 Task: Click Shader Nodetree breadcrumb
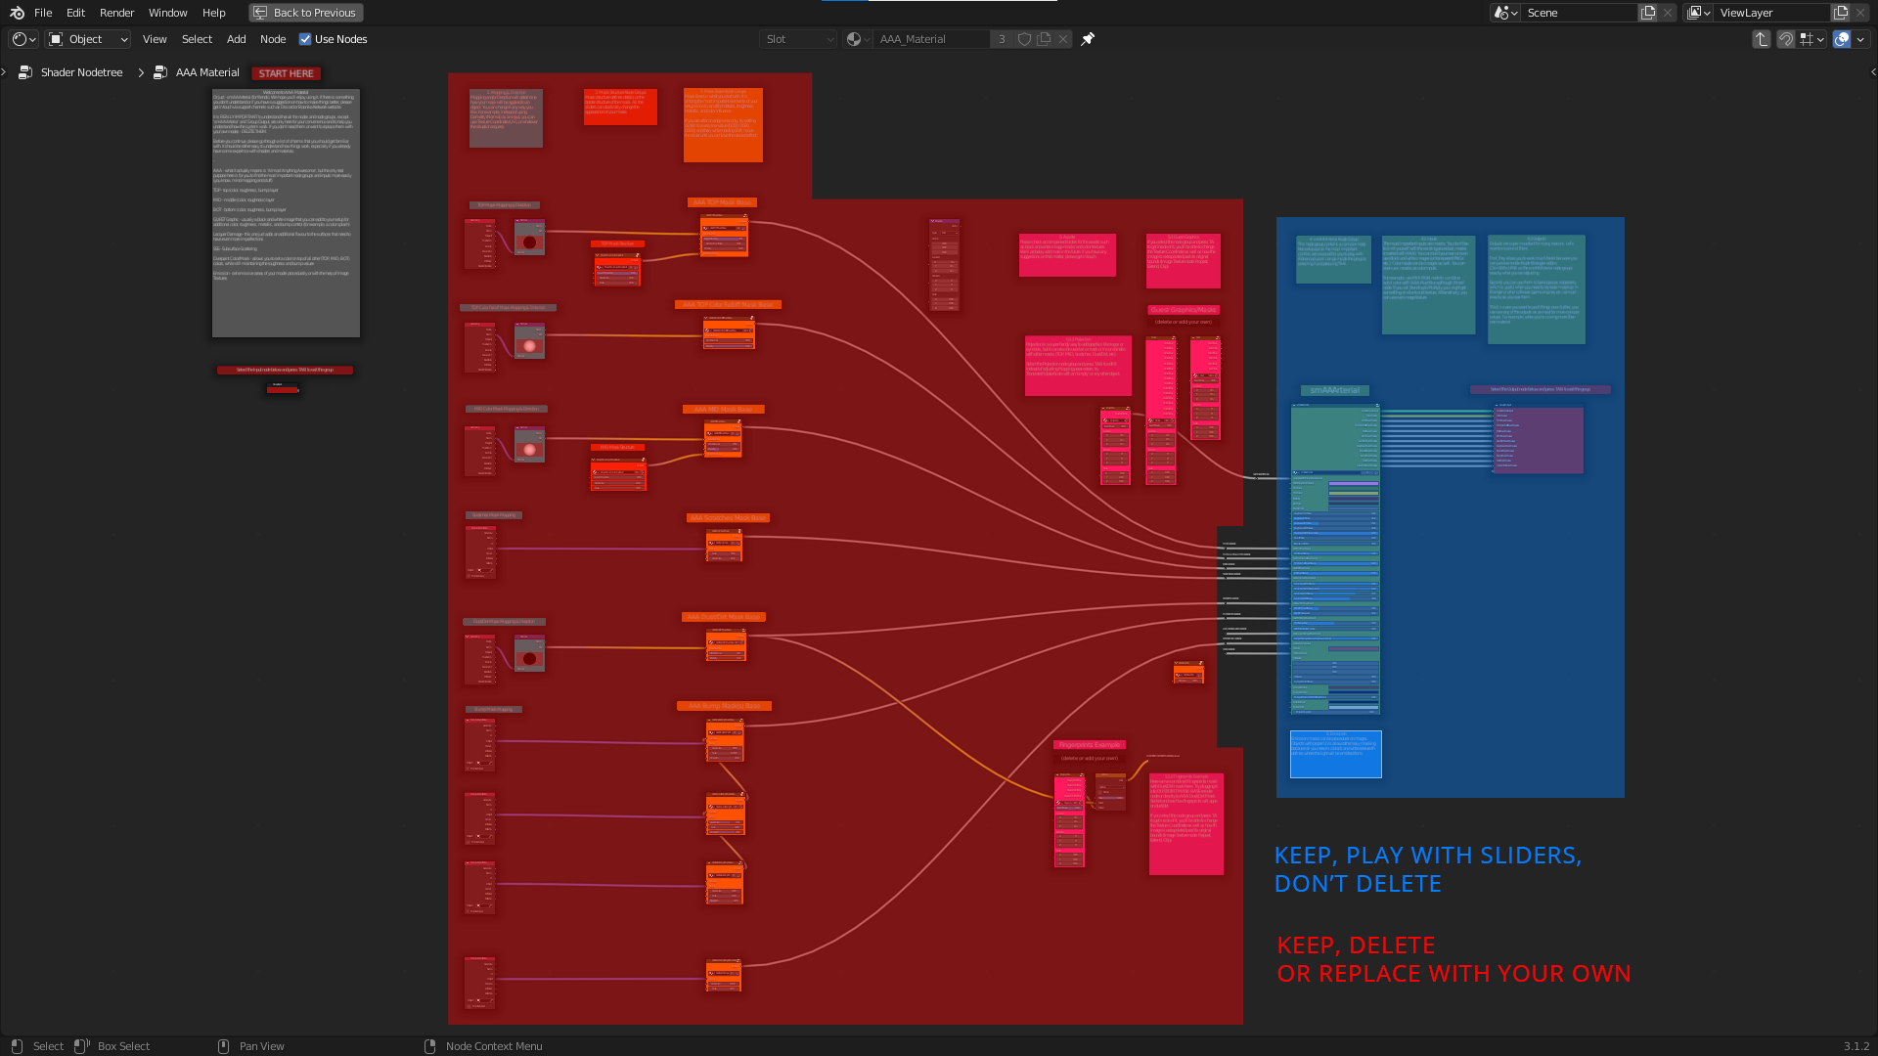[x=81, y=72]
